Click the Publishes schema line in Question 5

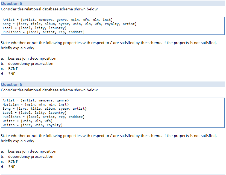(43, 32)
